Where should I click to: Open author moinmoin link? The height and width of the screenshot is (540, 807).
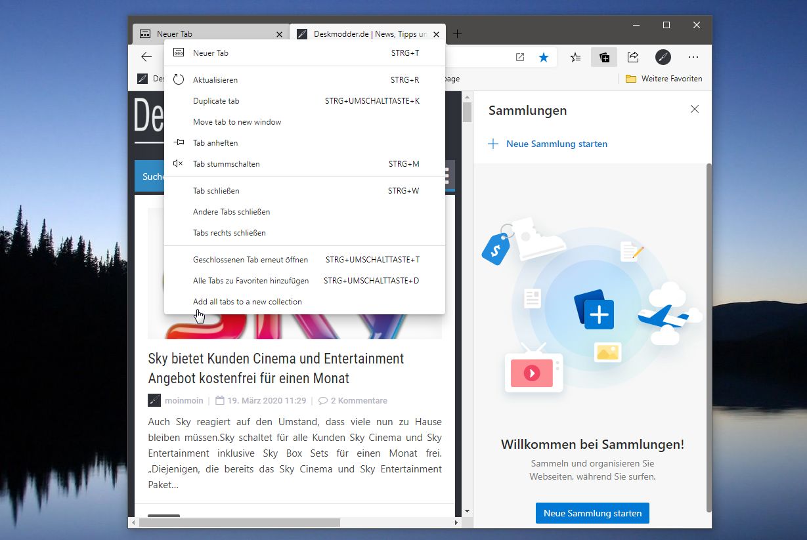[183, 400]
